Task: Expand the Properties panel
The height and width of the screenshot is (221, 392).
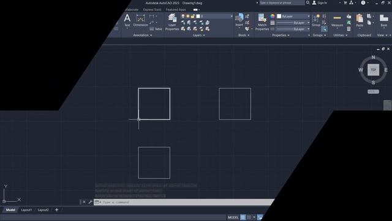Action: pyautogui.click(x=281, y=36)
